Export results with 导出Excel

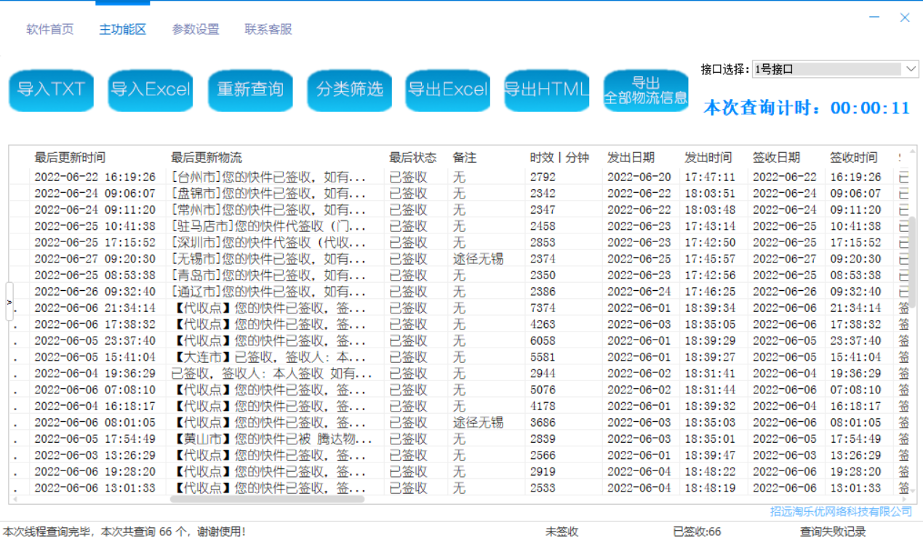tap(447, 90)
